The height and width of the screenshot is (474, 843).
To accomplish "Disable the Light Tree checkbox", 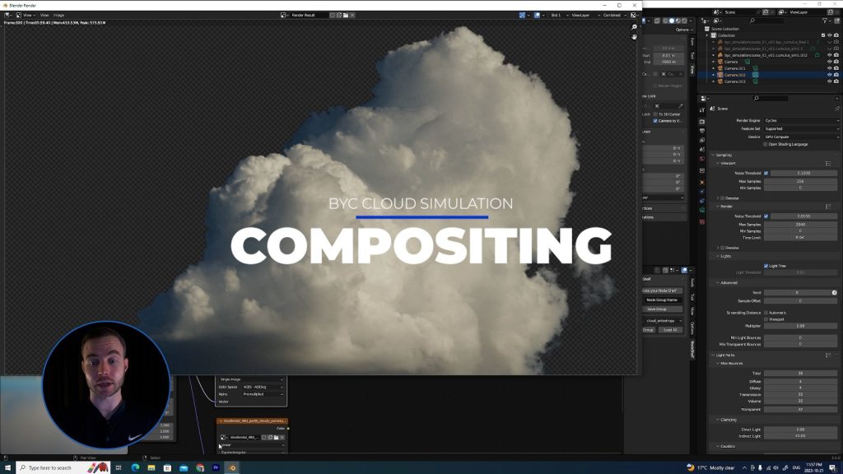I will [x=766, y=266].
